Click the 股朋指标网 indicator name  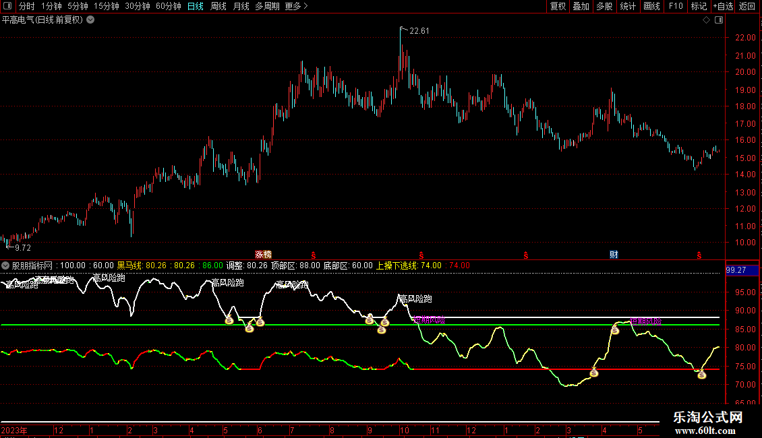coord(32,265)
